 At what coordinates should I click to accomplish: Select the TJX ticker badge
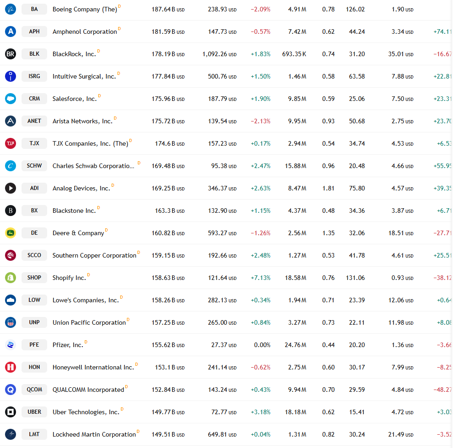tap(34, 143)
